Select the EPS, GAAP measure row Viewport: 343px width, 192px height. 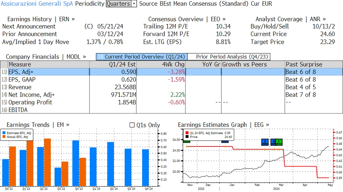coord(171,80)
